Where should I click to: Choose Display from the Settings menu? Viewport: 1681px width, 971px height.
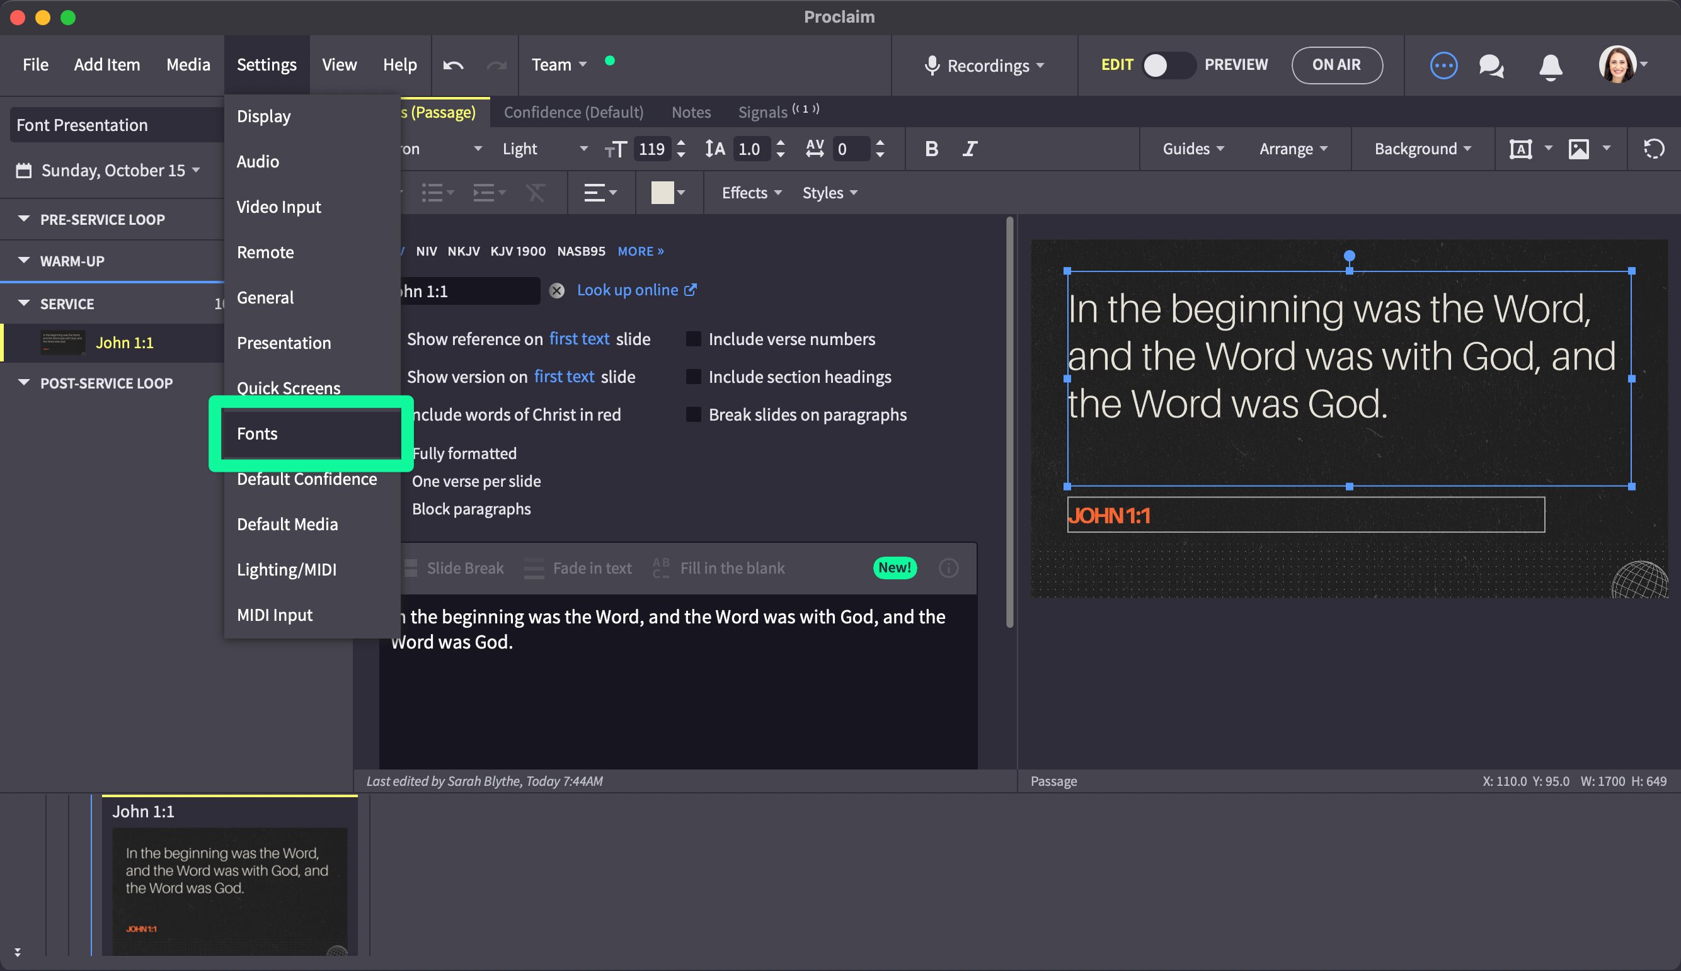(x=311, y=116)
